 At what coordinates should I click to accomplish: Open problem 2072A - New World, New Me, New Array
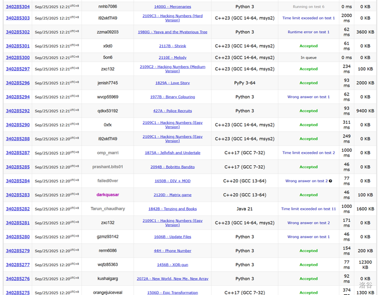point(173,279)
